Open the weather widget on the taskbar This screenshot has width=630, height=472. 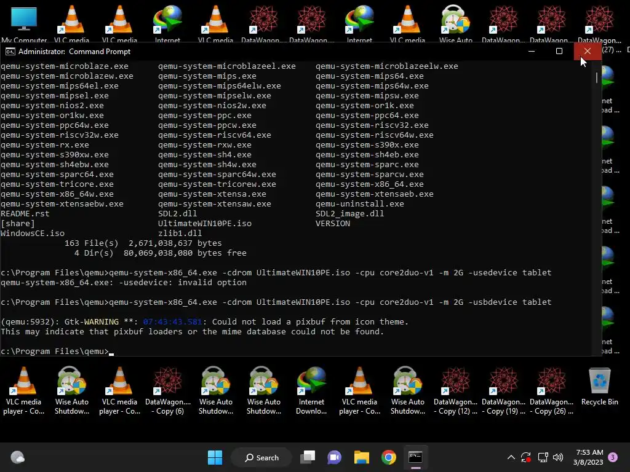point(18,457)
